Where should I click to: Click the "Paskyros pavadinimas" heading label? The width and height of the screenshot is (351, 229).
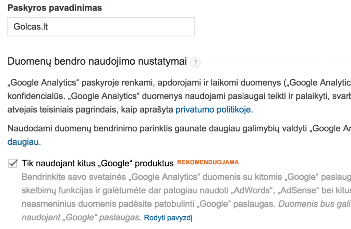click(55, 8)
